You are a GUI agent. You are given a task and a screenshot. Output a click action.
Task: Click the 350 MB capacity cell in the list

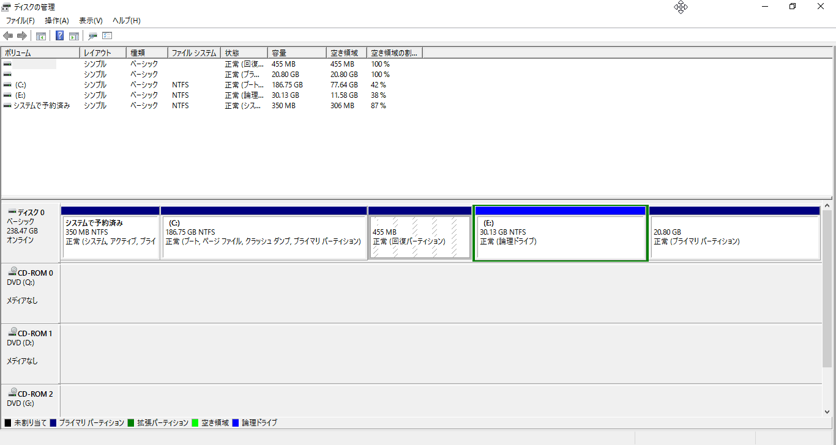point(283,106)
